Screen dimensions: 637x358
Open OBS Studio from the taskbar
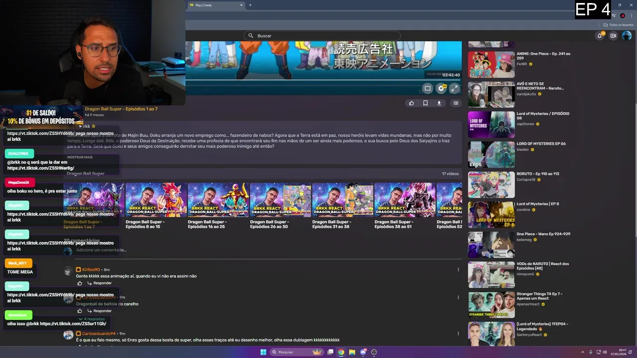click(x=374, y=352)
